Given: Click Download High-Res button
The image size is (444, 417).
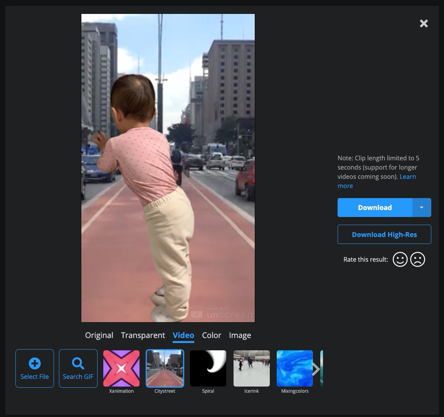Looking at the screenshot, I should pyautogui.click(x=384, y=234).
